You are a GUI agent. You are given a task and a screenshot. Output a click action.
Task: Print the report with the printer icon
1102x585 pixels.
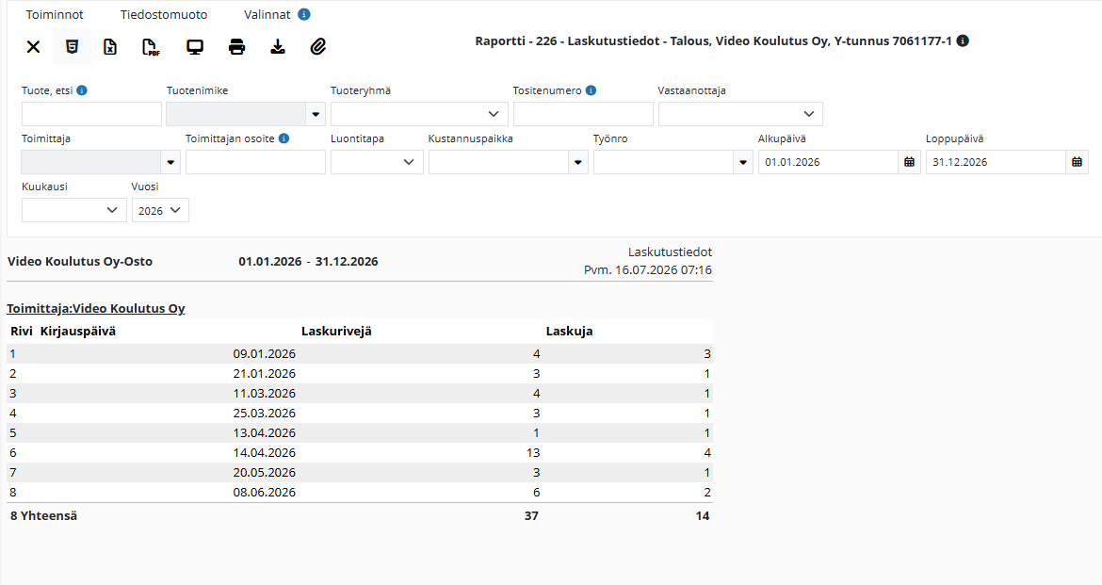pyautogui.click(x=236, y=47)
